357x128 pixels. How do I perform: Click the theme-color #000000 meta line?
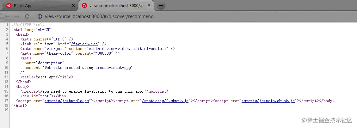click(x=70, y=53)
